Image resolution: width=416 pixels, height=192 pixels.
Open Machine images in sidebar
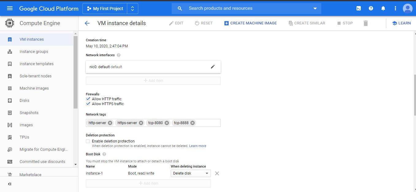37,88
